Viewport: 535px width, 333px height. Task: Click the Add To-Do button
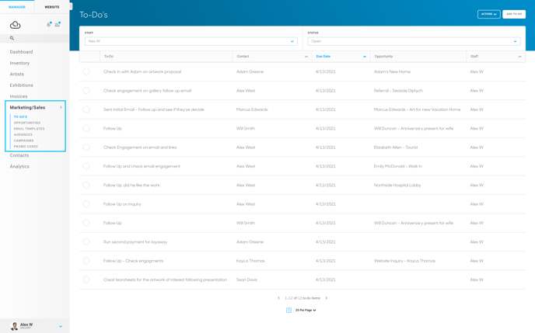click(x=514, y=14)
